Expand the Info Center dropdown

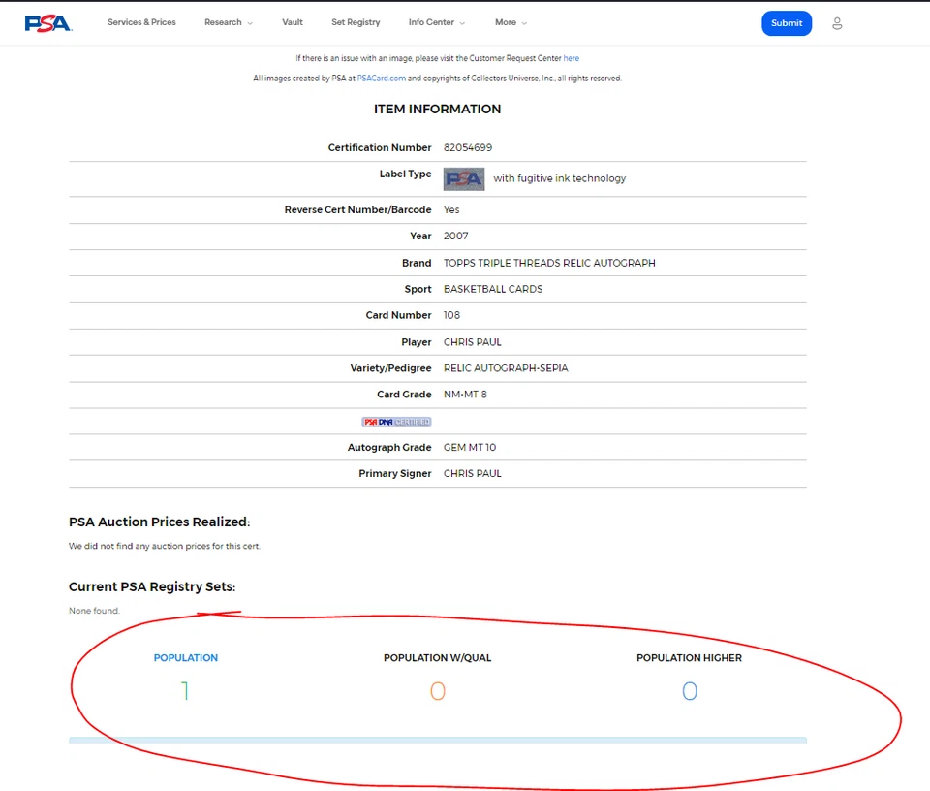(437, 22)
